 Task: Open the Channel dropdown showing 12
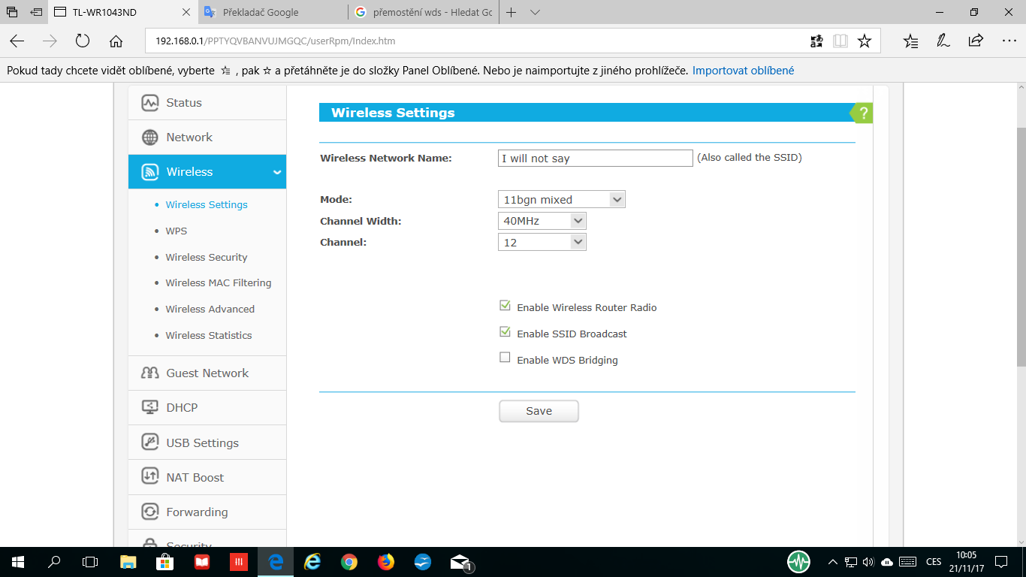(542, 242)
